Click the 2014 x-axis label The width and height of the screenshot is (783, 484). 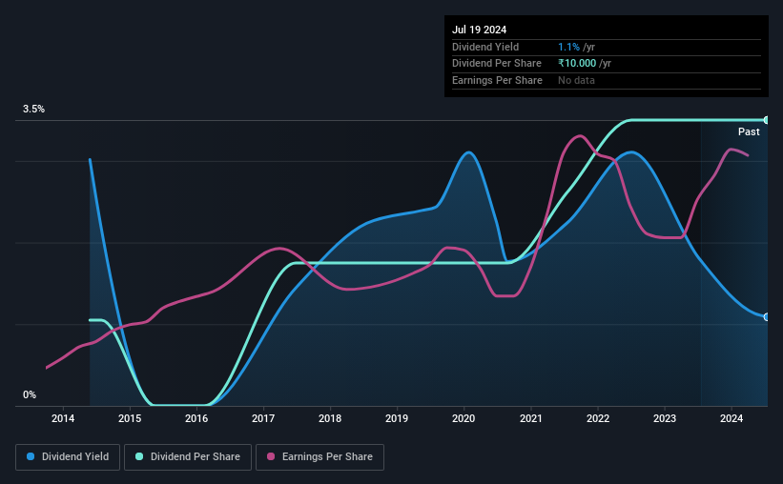tap(63, 418)
